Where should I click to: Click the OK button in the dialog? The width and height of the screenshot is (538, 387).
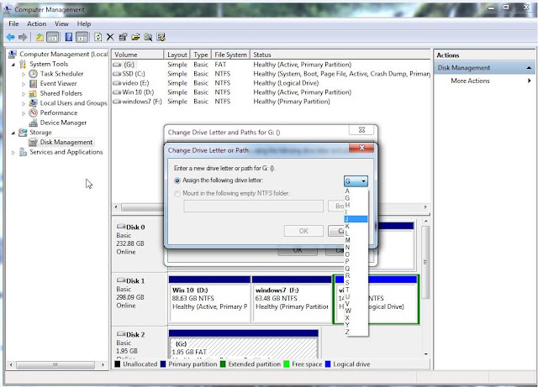[x=303, y=231]
